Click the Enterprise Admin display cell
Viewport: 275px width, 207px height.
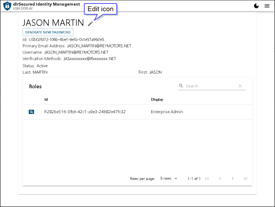click(167, 112)
